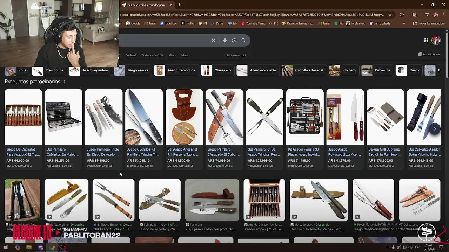This screenshot has height=252, width=449.
Task: Switch to the Web results tab
Action: [172, 55]
